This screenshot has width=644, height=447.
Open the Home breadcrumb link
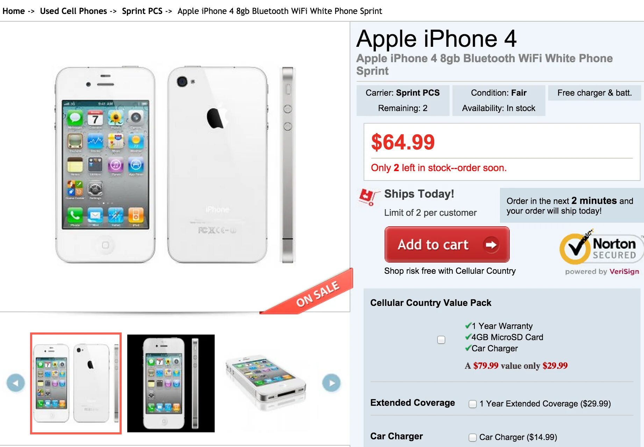[14, 11]
